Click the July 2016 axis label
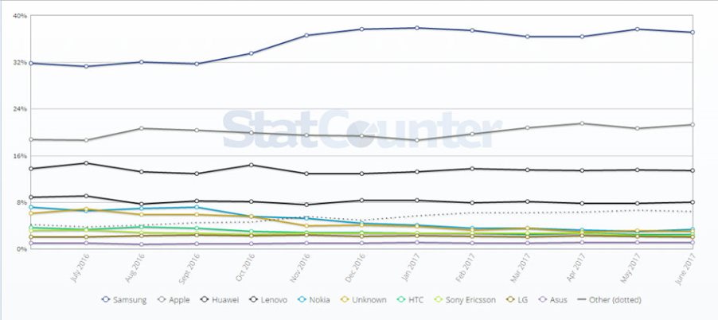 point(76,269)
